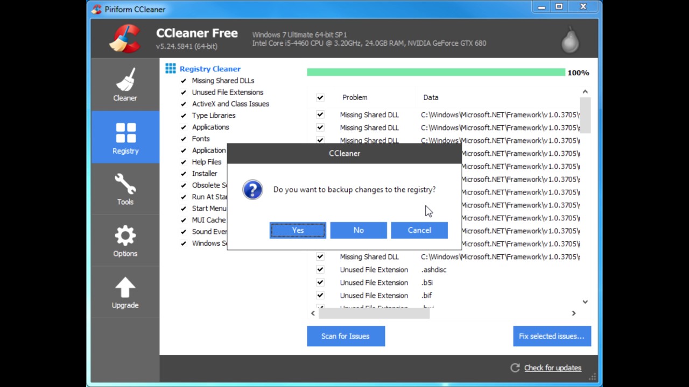This screenshot has height=387, width=689.
Task: Click the pear icon in header
Action: (570, 39)
